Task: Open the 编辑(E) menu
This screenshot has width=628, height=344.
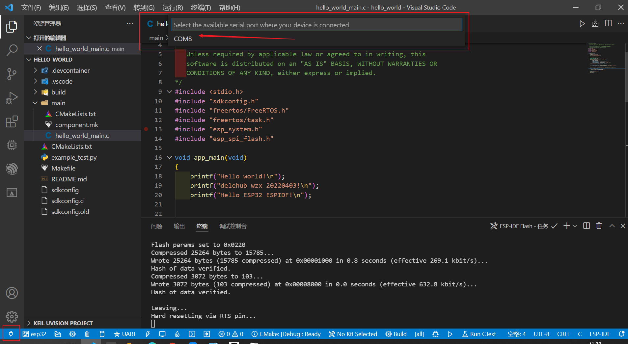Action: coord(59,7)
